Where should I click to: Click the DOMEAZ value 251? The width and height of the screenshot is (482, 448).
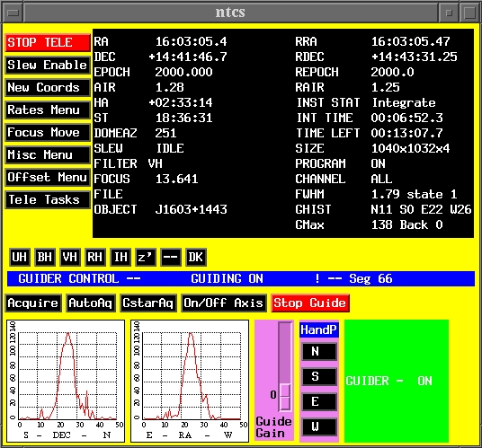pyautogui.click(x=166, y=133)
